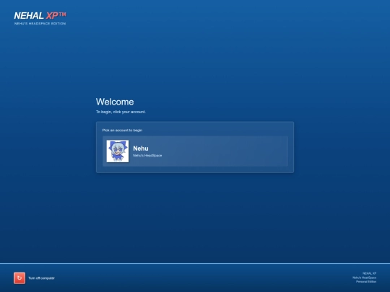The image size is (390, 292).
Task: Select Nehu's avatar picture
Action: pos(118,151)
